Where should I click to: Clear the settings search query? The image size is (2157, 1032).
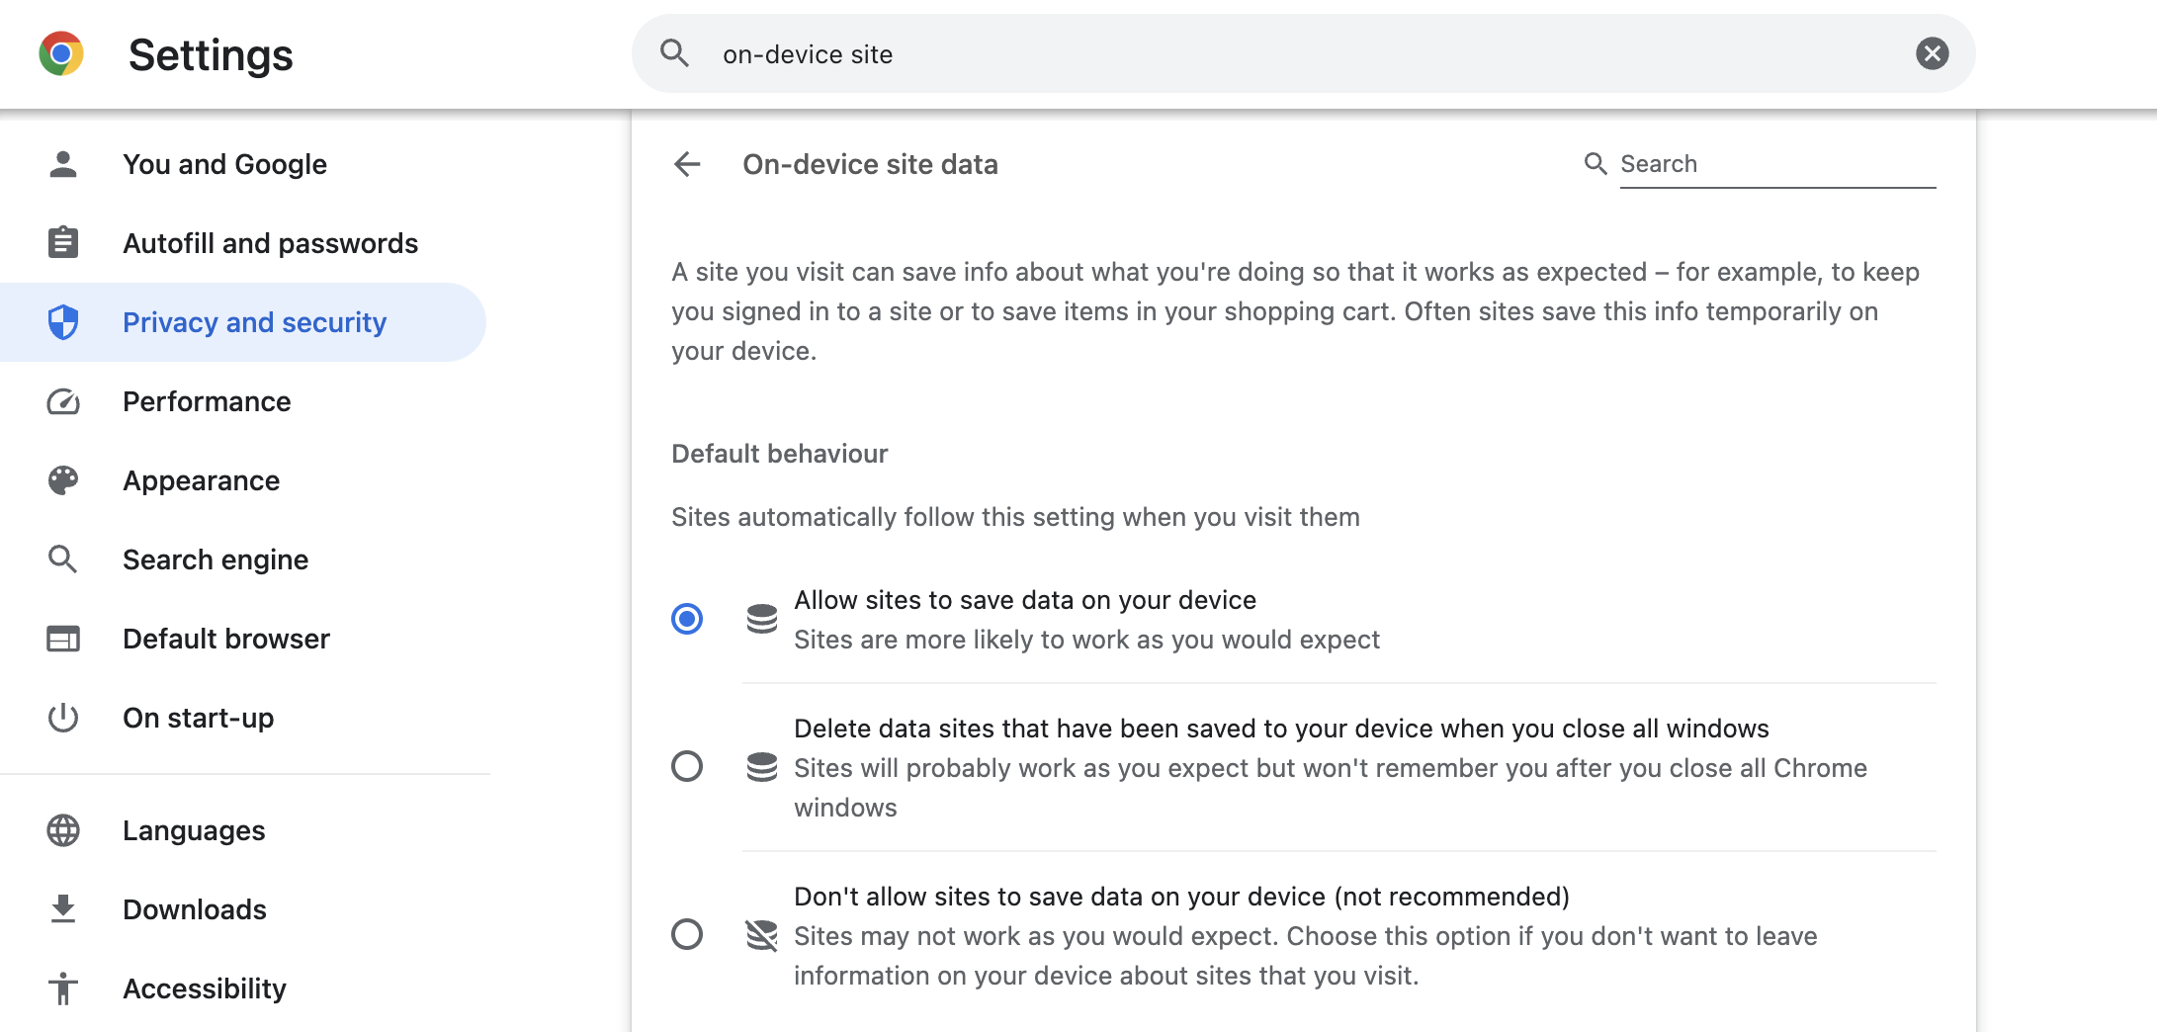click(x=1932, y=53)
